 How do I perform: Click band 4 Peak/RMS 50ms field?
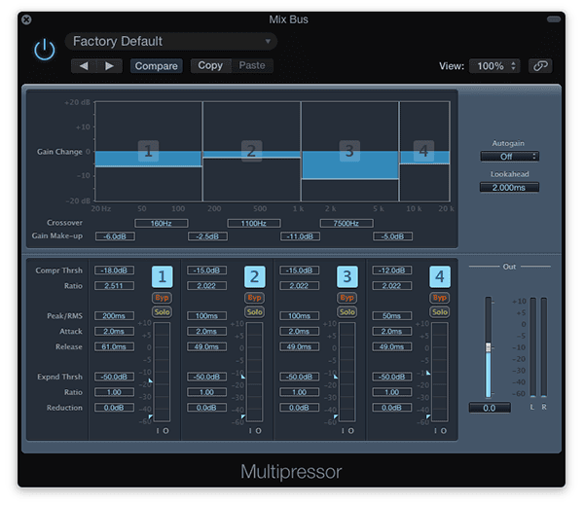click(392, 316)
